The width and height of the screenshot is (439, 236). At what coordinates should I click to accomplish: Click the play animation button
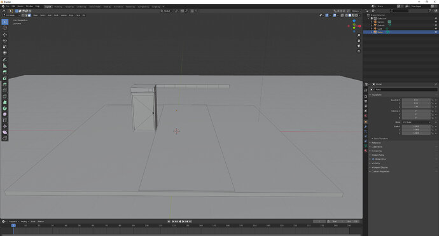click(x=183, y=221)
